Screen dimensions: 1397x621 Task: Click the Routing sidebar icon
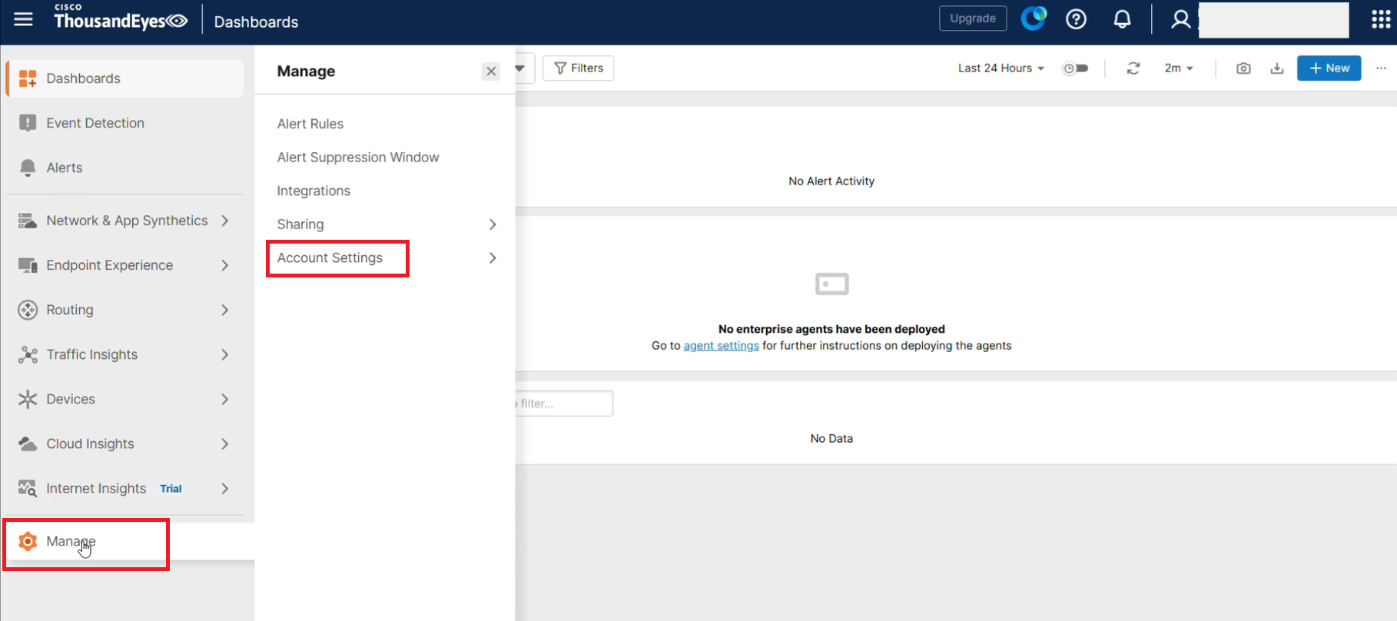click(x=28, y=310)
